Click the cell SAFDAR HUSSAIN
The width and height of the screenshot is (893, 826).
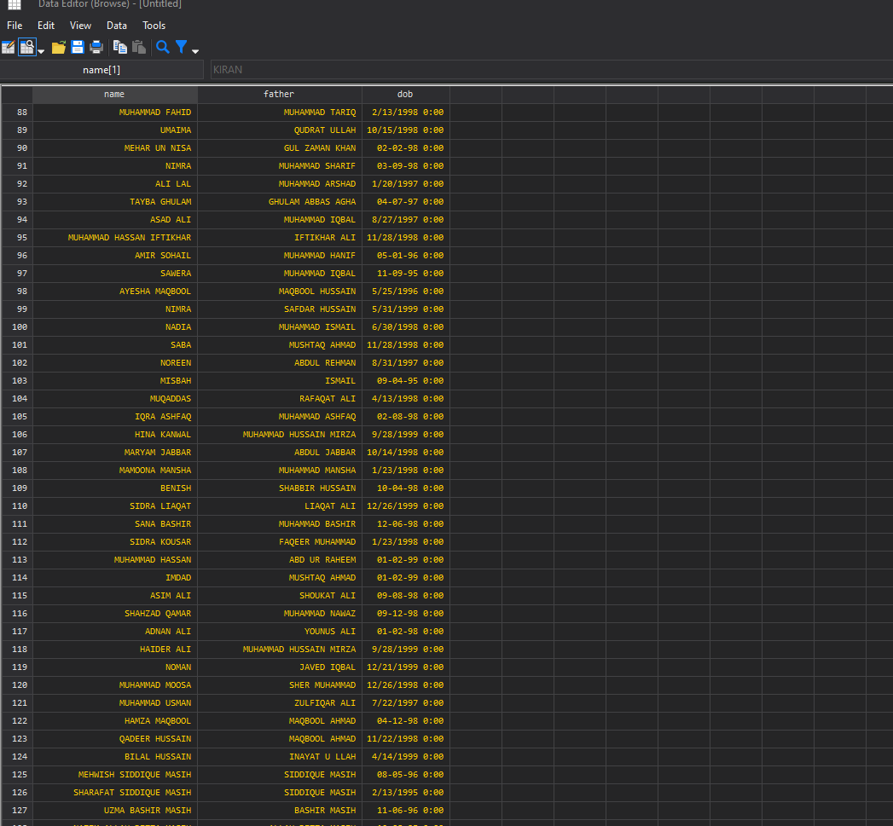coord(280,309)
